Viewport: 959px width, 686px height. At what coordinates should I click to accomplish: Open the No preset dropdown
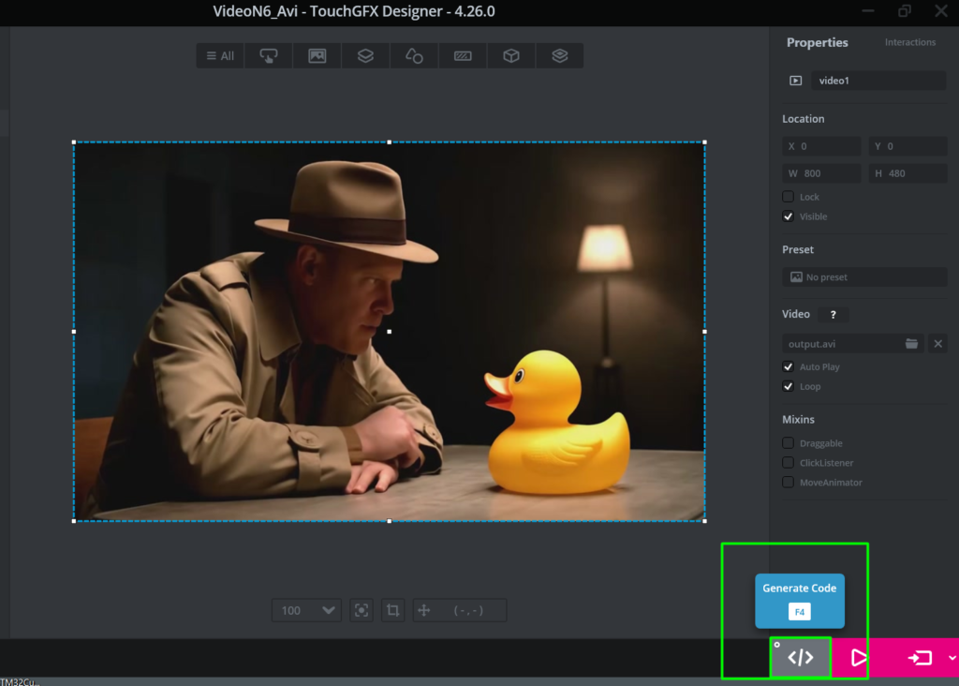coord(863,277)
